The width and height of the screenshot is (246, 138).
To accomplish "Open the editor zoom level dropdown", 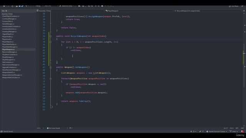I will pos(40,128).
